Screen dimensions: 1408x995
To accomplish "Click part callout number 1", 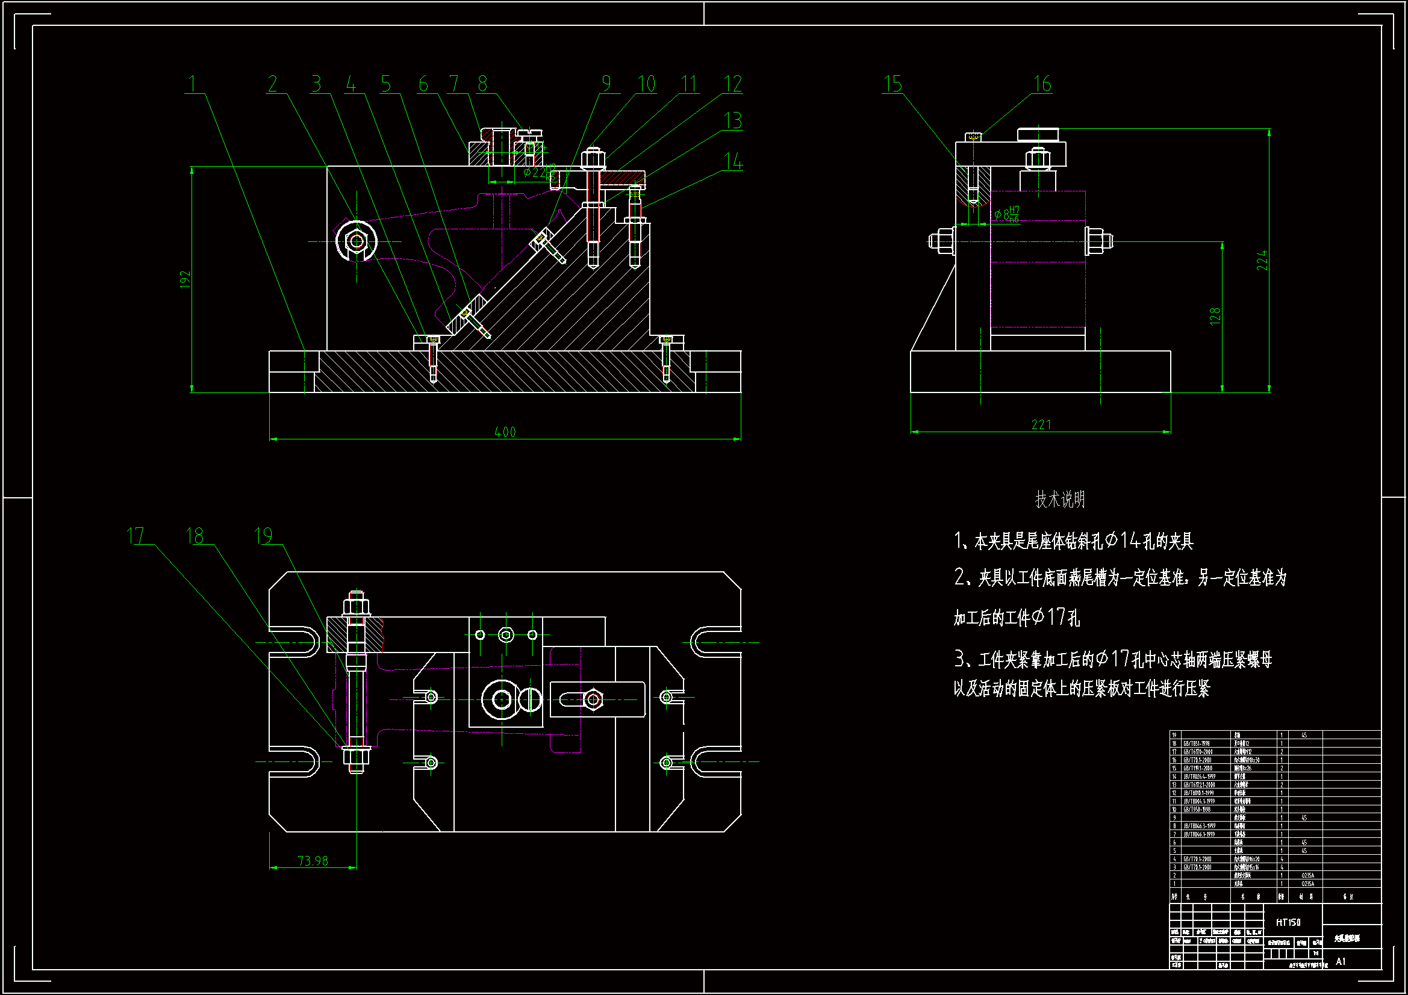I will point(192,84).
